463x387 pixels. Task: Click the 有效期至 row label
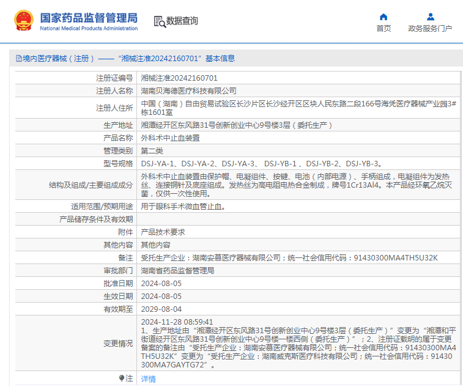pyautogui.click(x=118, y=309)
